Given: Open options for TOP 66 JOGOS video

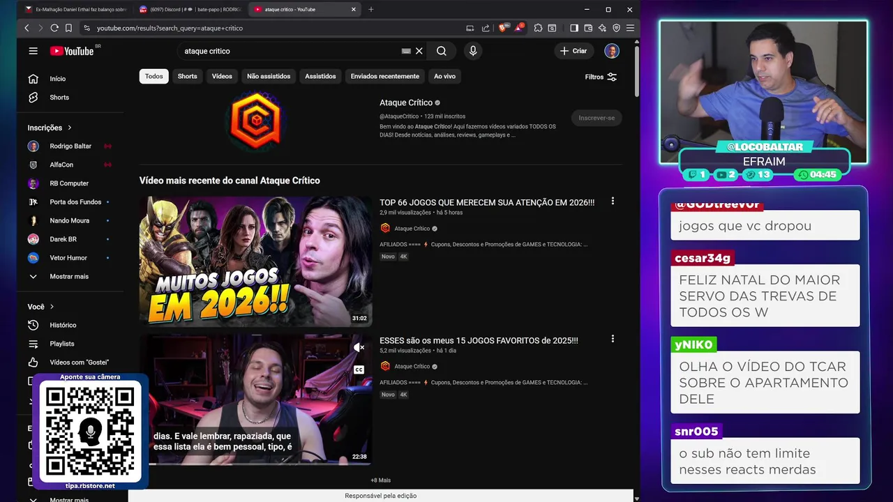Looking at the screenshot, I should click(x=613, y=201).
